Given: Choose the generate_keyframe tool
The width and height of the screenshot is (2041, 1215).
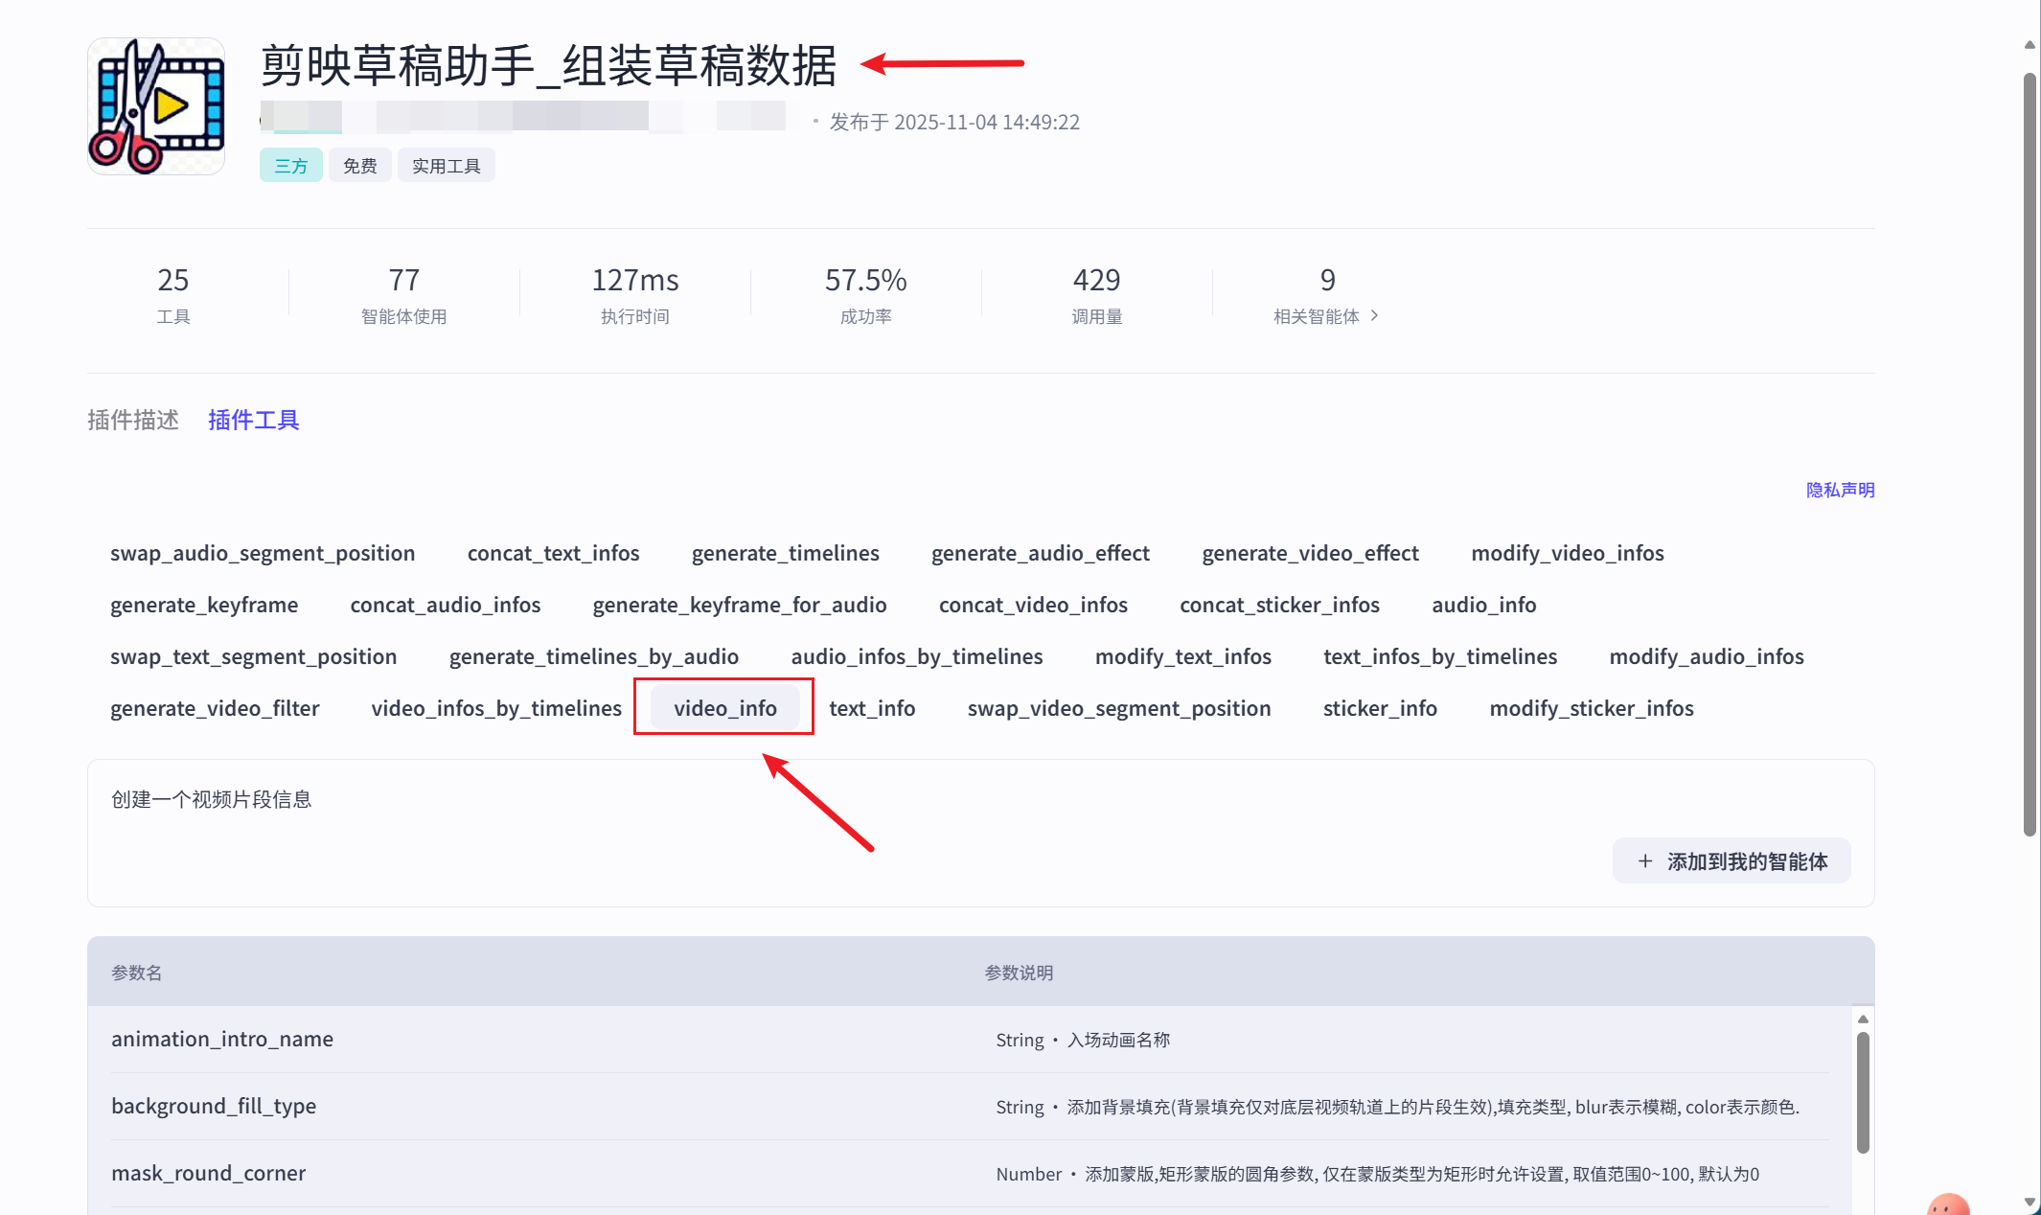Looking at the screenshot, I should [204, 605].
